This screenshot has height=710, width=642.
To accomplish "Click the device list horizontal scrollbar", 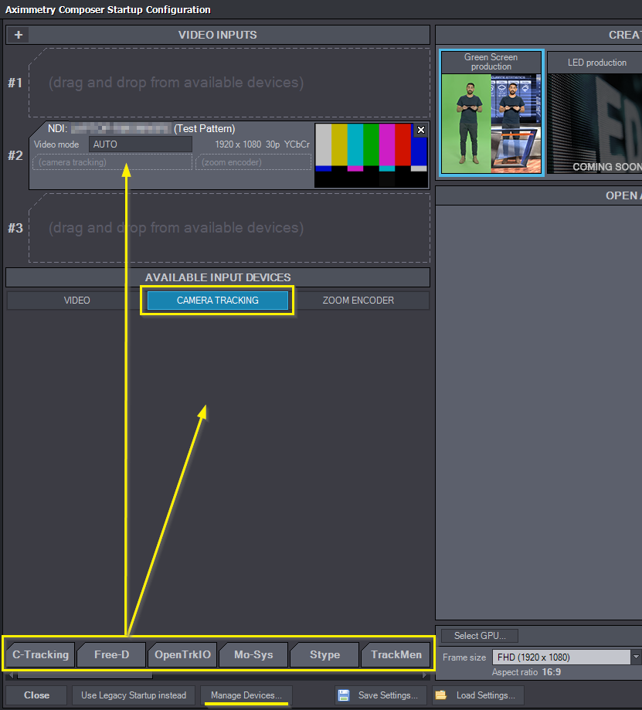I will tap(85, 676).
